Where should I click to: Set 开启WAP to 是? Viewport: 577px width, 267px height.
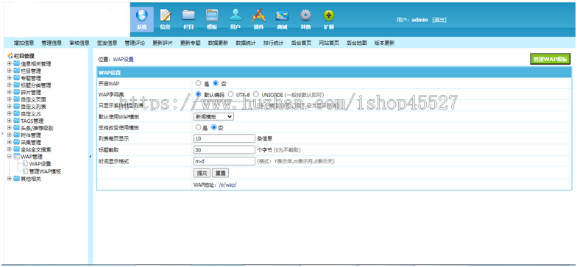coord(199,84)
